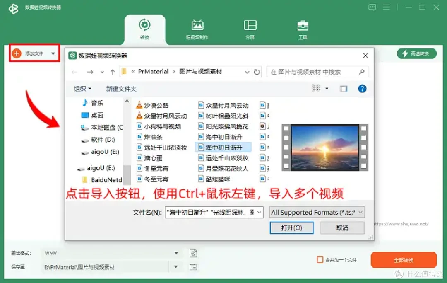
Task: Click the search box in 图片与视频素材
Action: click(317, 72)
